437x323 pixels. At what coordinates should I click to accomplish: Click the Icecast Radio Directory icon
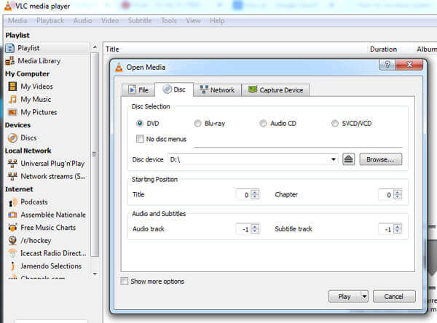click(x=12, y=253)
